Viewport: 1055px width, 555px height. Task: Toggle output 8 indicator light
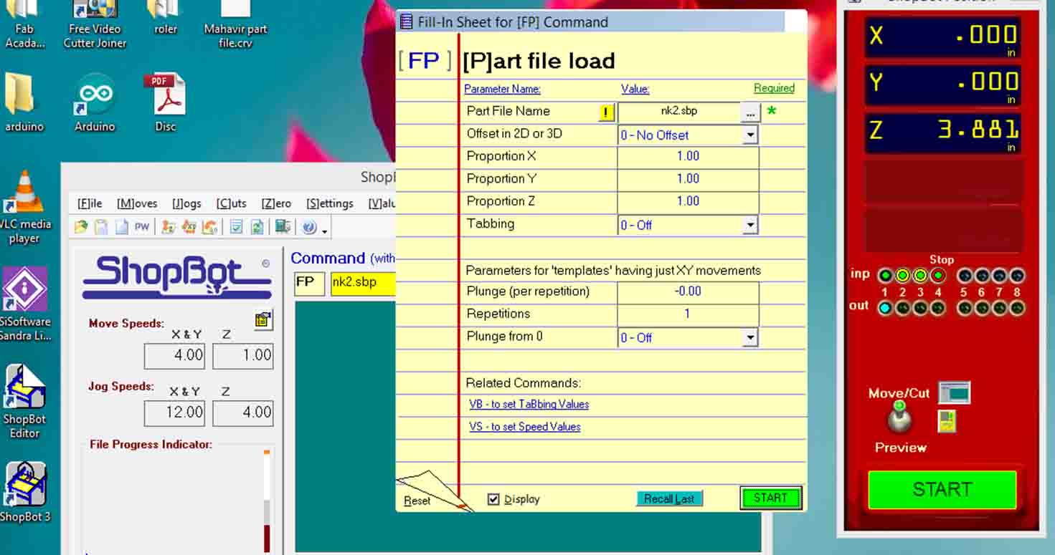1017,308
